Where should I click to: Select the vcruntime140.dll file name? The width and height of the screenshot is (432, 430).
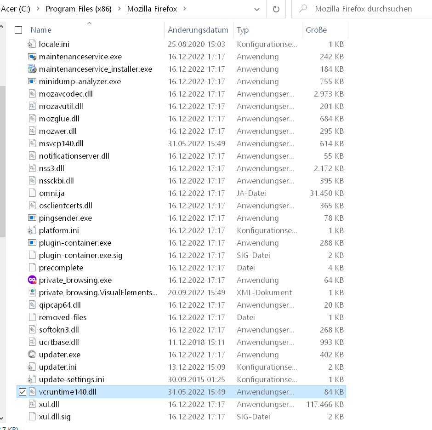click(x=68, y=392)
